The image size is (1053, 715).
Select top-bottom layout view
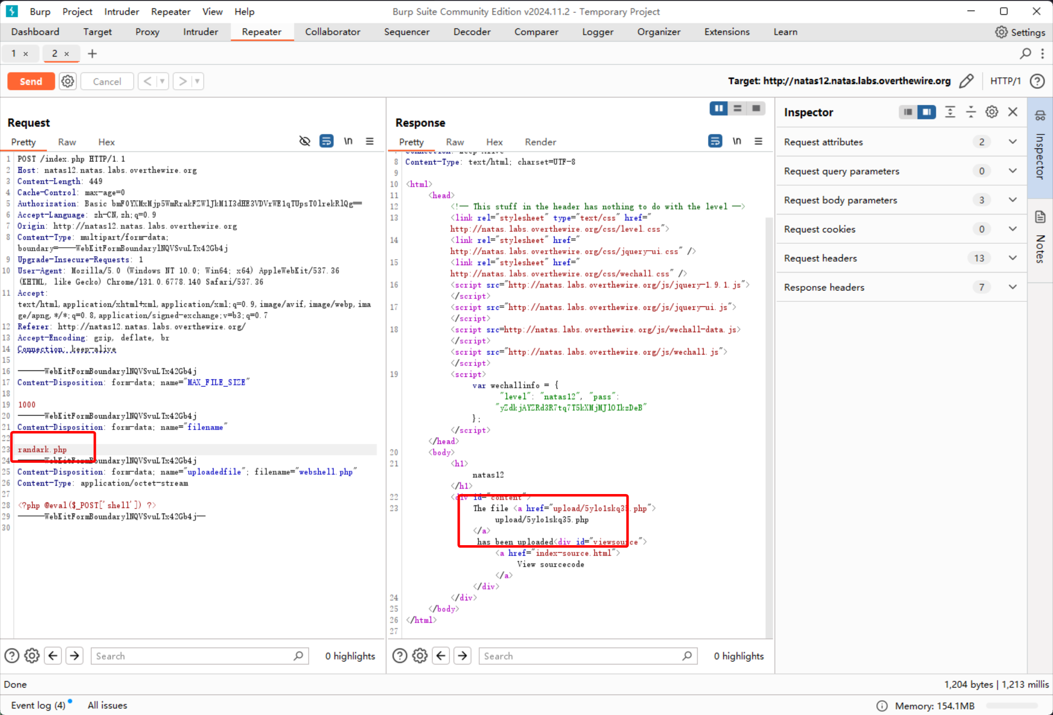pyautogui.click(x=737, y=108)
